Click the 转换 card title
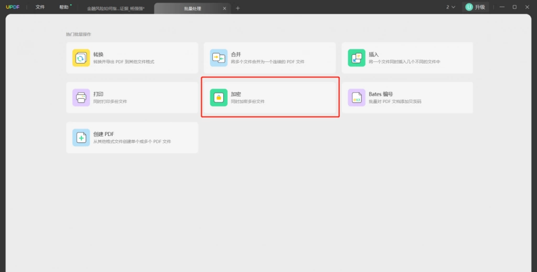Viewport: 537px width, 272px height. (x=98, y=55)
